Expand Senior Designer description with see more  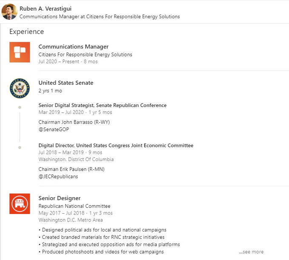[x=251, y=252]
